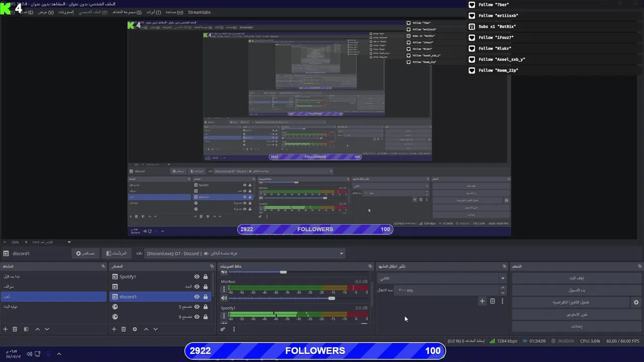Add a new scene with plus icon
The width and height of the screenshot is (644, 362).
[x=6, y=329]
